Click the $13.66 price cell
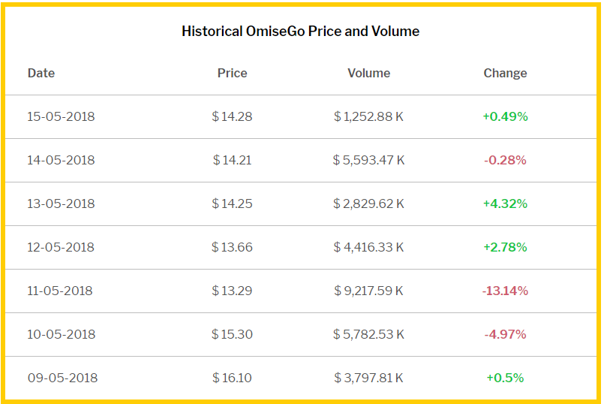This screenshot has height=404, width=604. (x=232, y=247)
